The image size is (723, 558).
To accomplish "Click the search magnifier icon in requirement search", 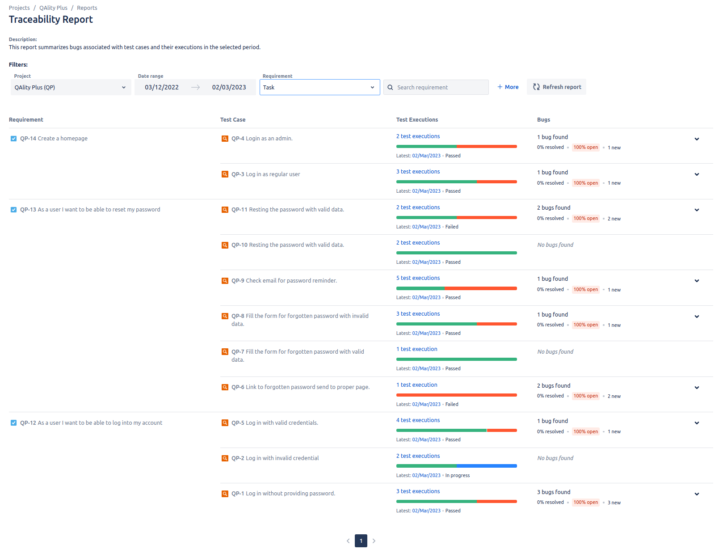I will click(390, 88).
